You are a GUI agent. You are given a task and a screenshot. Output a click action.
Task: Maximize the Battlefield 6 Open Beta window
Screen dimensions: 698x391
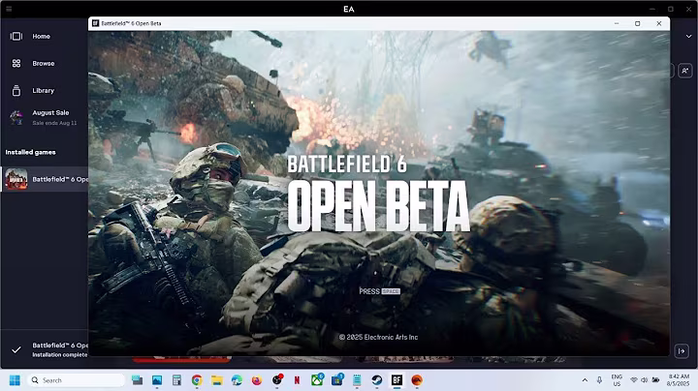(x=638, y=23)
